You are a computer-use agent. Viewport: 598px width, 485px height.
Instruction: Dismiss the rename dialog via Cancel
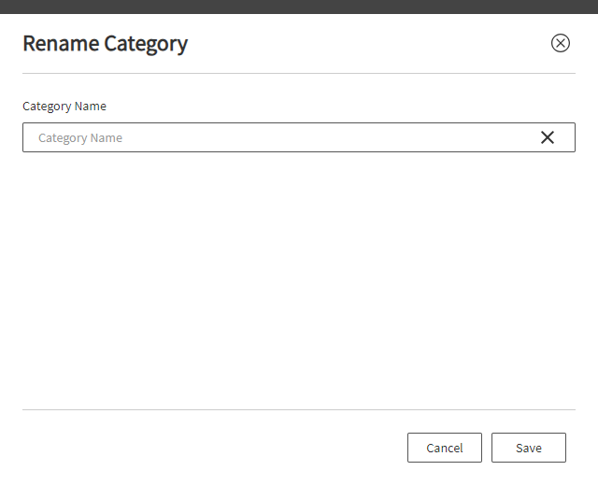pos(445,448)
